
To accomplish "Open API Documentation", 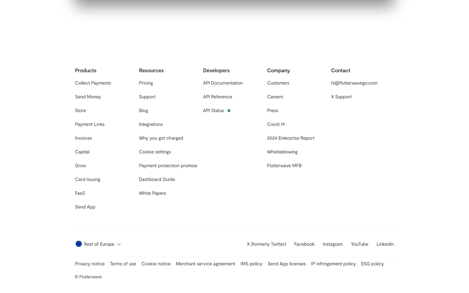I will point(223,83).
